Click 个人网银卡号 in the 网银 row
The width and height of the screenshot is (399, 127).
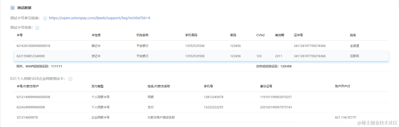(x=101, y=97)
